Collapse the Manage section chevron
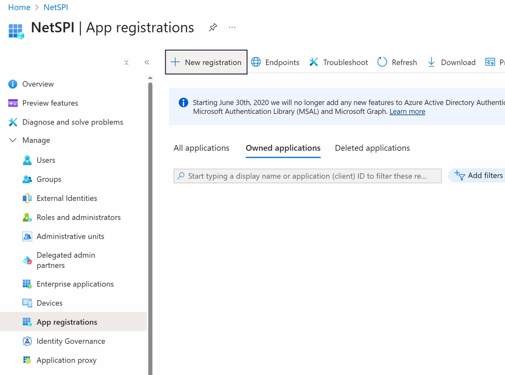The width and height of the screenshot is (505, 375). coord(13,140)
